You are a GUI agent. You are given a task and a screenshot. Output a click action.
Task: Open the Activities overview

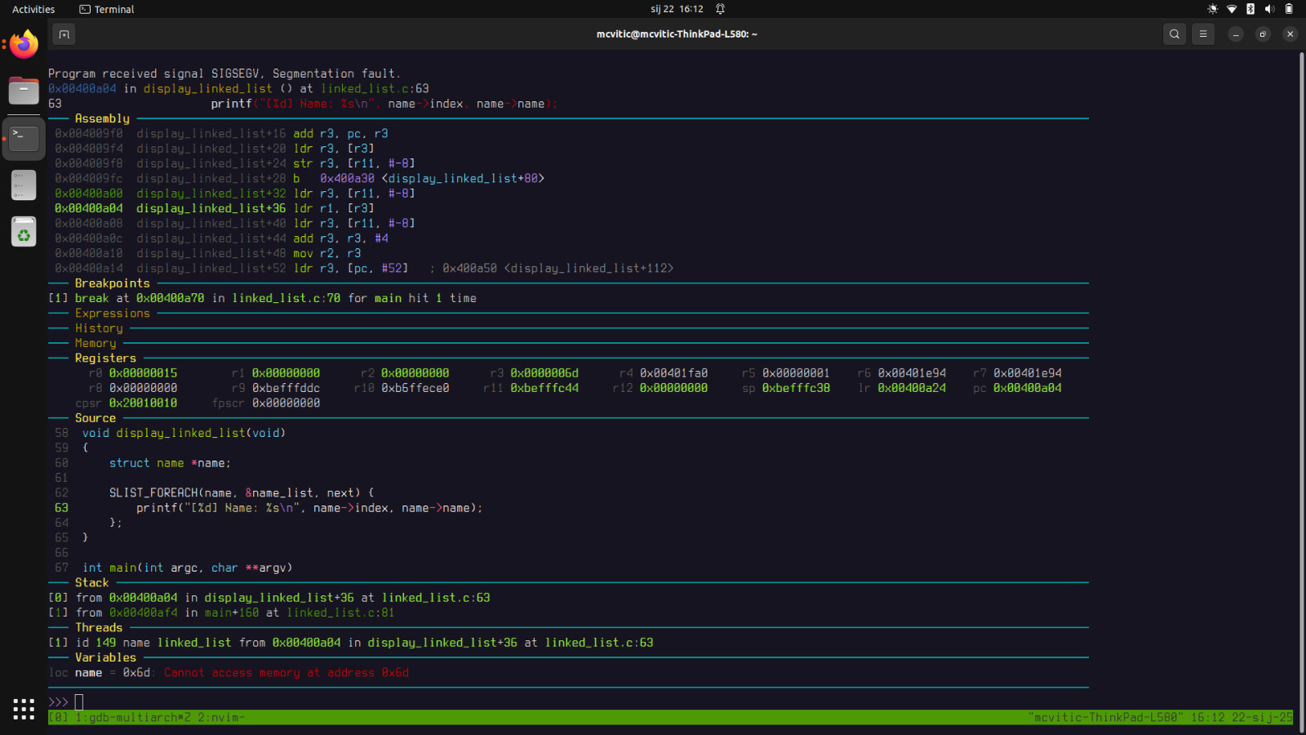(33, 9)
